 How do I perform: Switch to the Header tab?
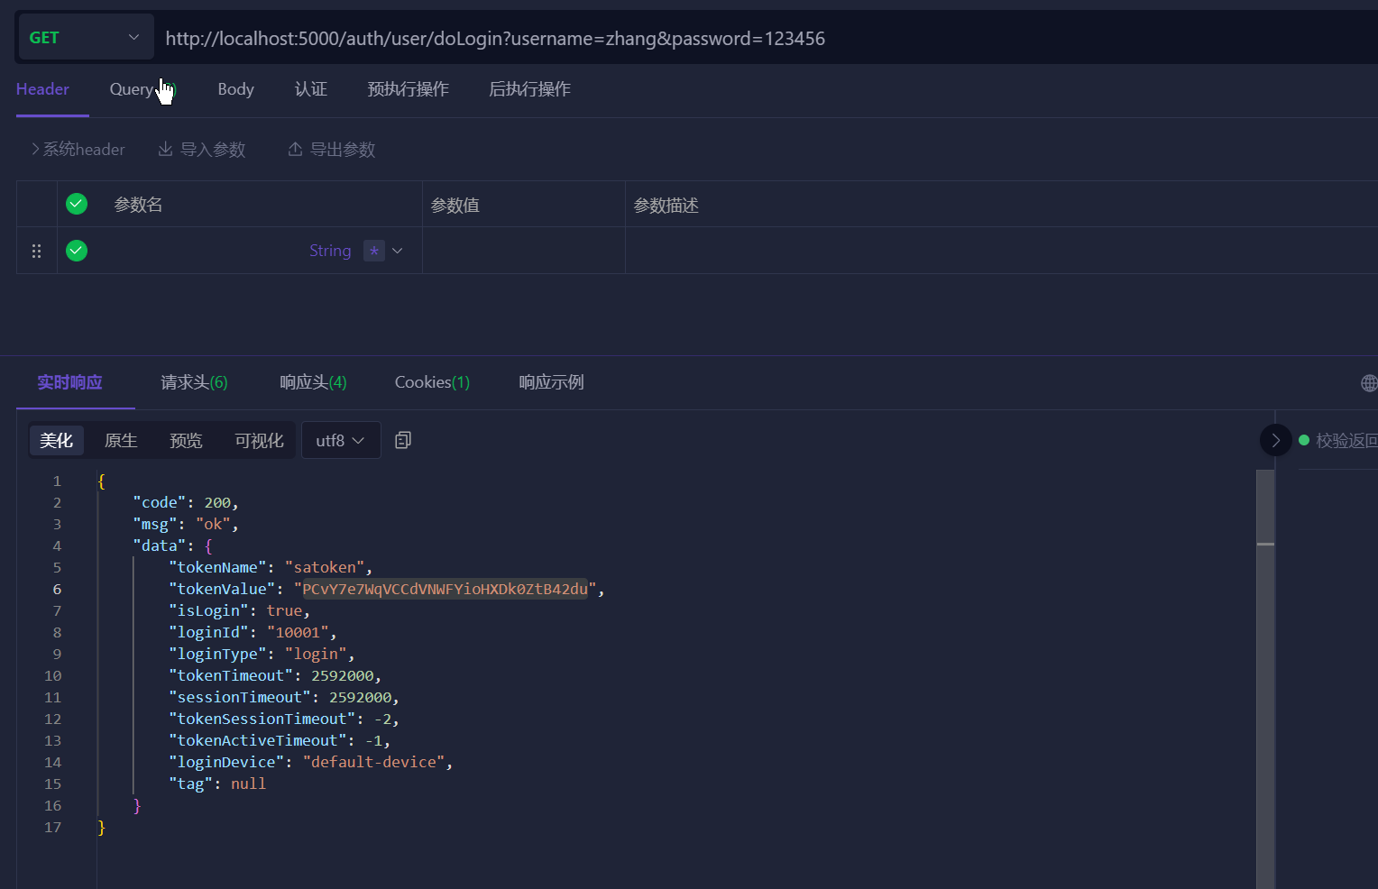coord(42,89)
